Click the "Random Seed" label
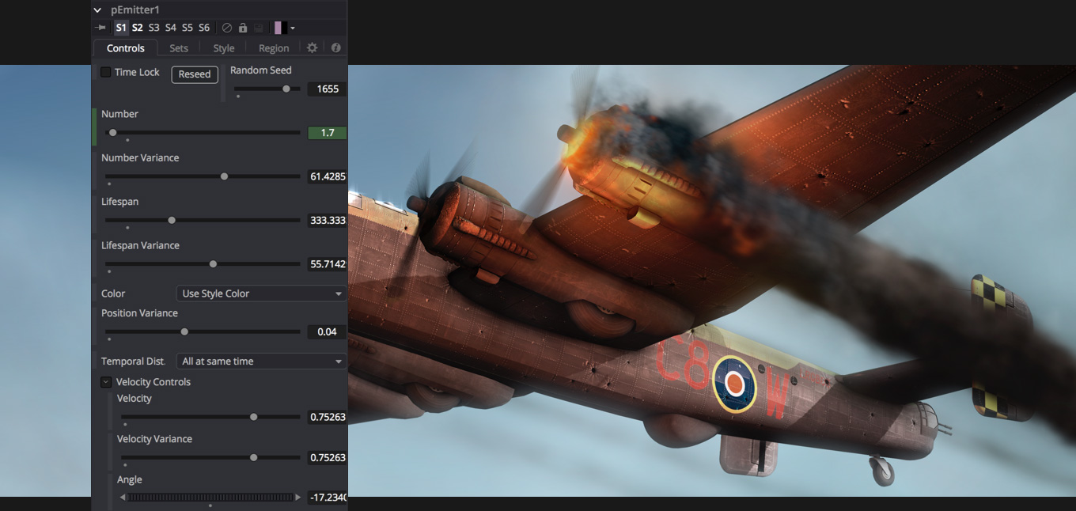 pyautogui.click(x=261, y=70)
